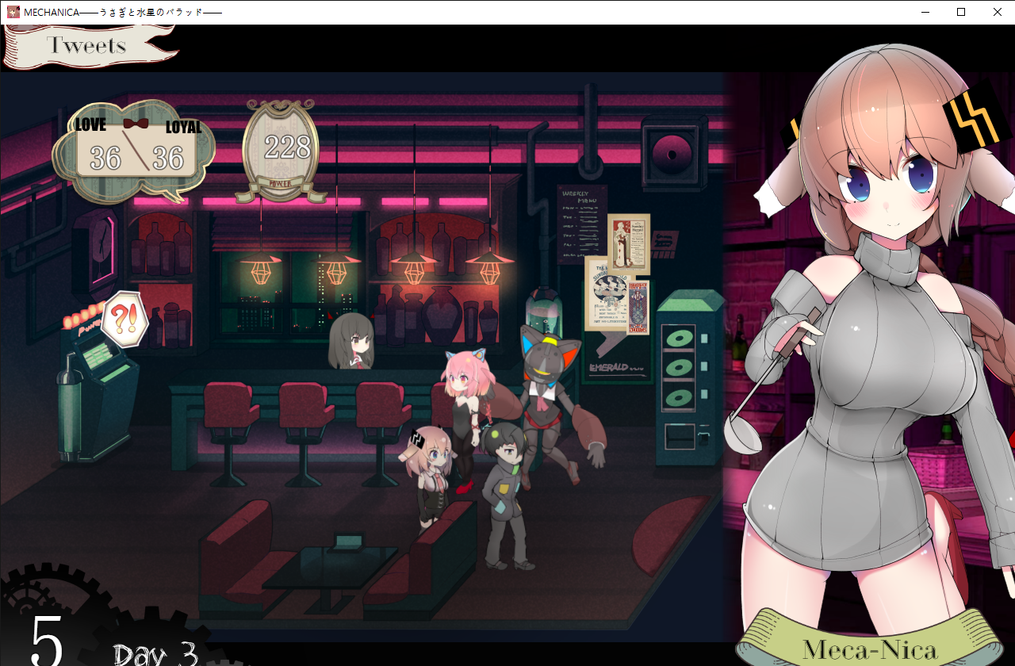Click the Power gauge showing 228

coord(282,151)
